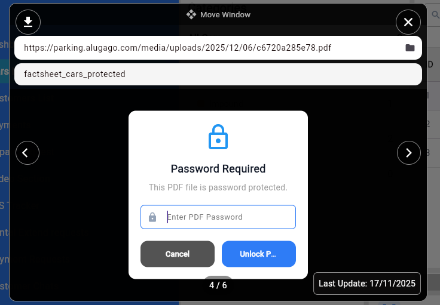This screenshot has width=440, height=305.
Task: Advance to the next document arrow
Action: pyautogui.click(x=409, y=153)
